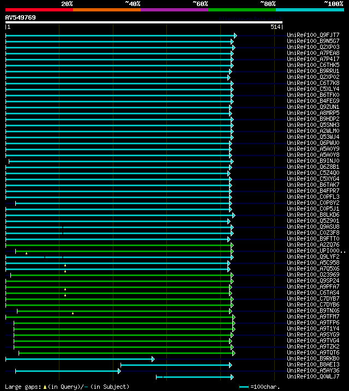Select the UniRef100_B8LKD6 label

(313, 215)
